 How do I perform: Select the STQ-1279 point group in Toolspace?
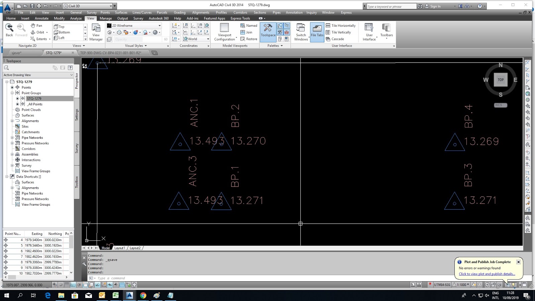[x=34, y=98]
